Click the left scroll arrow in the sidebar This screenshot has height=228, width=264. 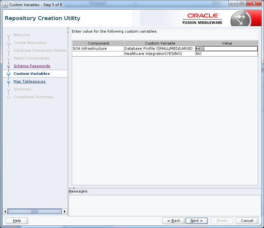5,211
